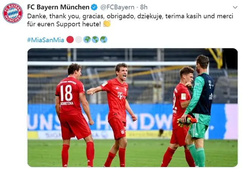Image resolution: width=242 pixels, height=169 pixels.
Task: Open the #MiaSanMia hashtag link
Action: click(x=45, y=40)
